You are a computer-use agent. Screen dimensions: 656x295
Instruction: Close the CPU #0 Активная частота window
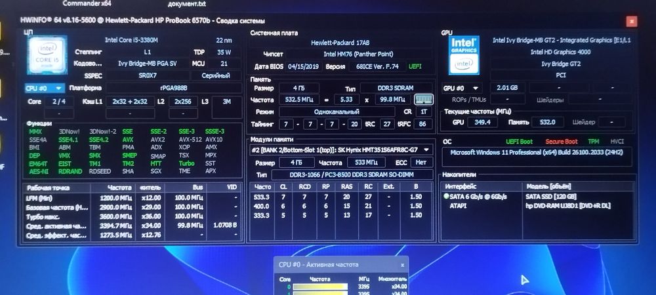403,265
